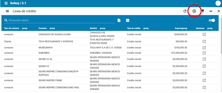Select the MUSEOMAYA contact cell

46,48
